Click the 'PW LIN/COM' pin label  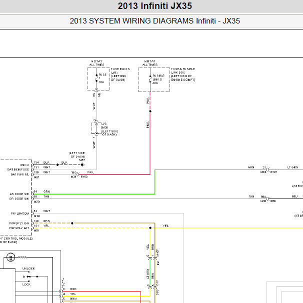point(20,213)
